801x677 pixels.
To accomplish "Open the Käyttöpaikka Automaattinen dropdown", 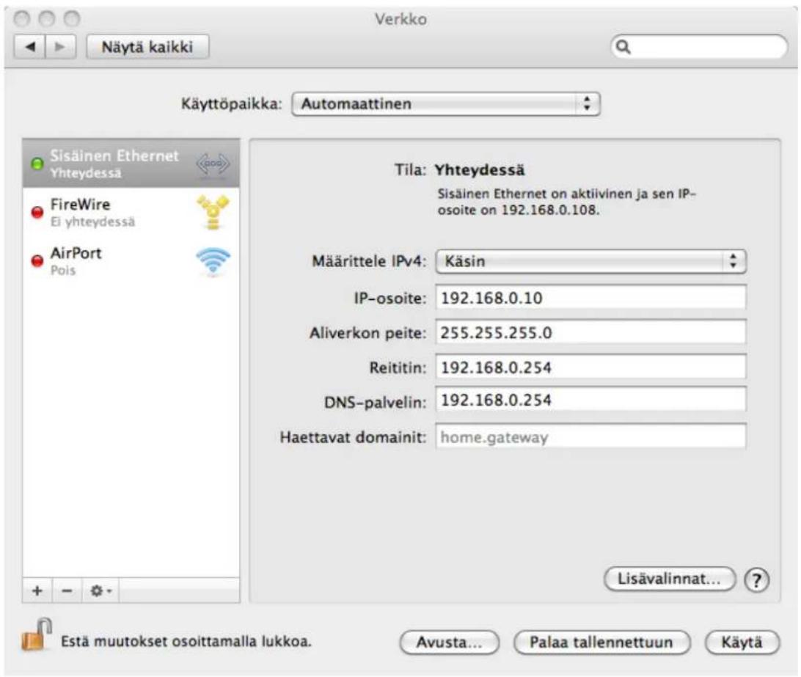I will 445,103.
